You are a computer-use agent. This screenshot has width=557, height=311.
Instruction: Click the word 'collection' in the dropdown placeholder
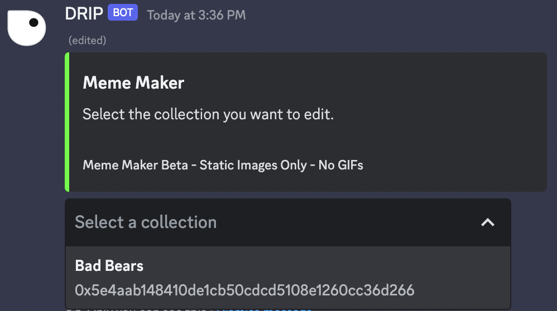[x=179, y=222]
